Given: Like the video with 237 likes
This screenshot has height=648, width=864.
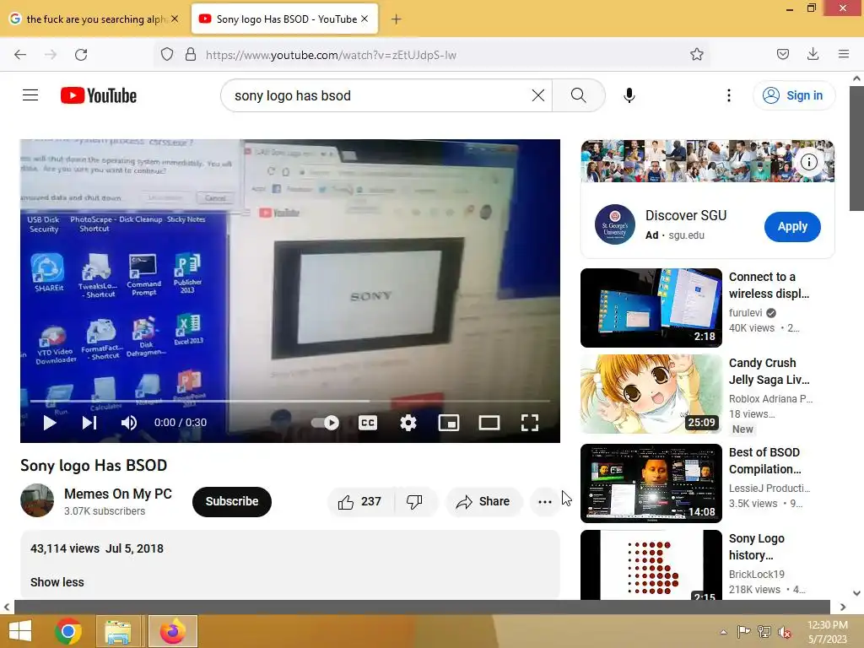Looking at the screenshot, I should point(361,501).
